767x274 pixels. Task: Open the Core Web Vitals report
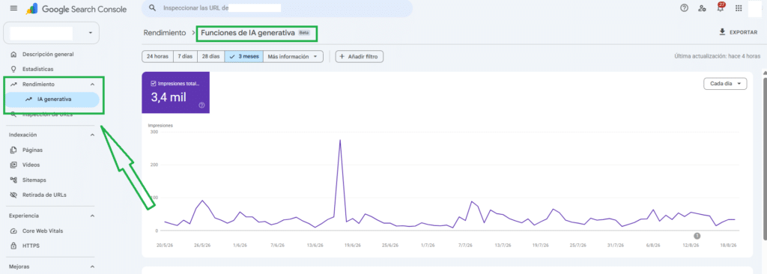coord(43,231)
